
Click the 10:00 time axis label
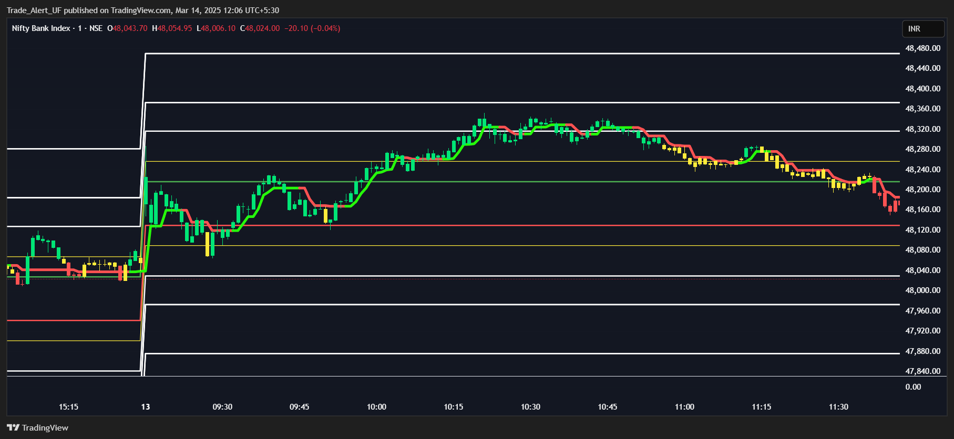tap(376, 407)
